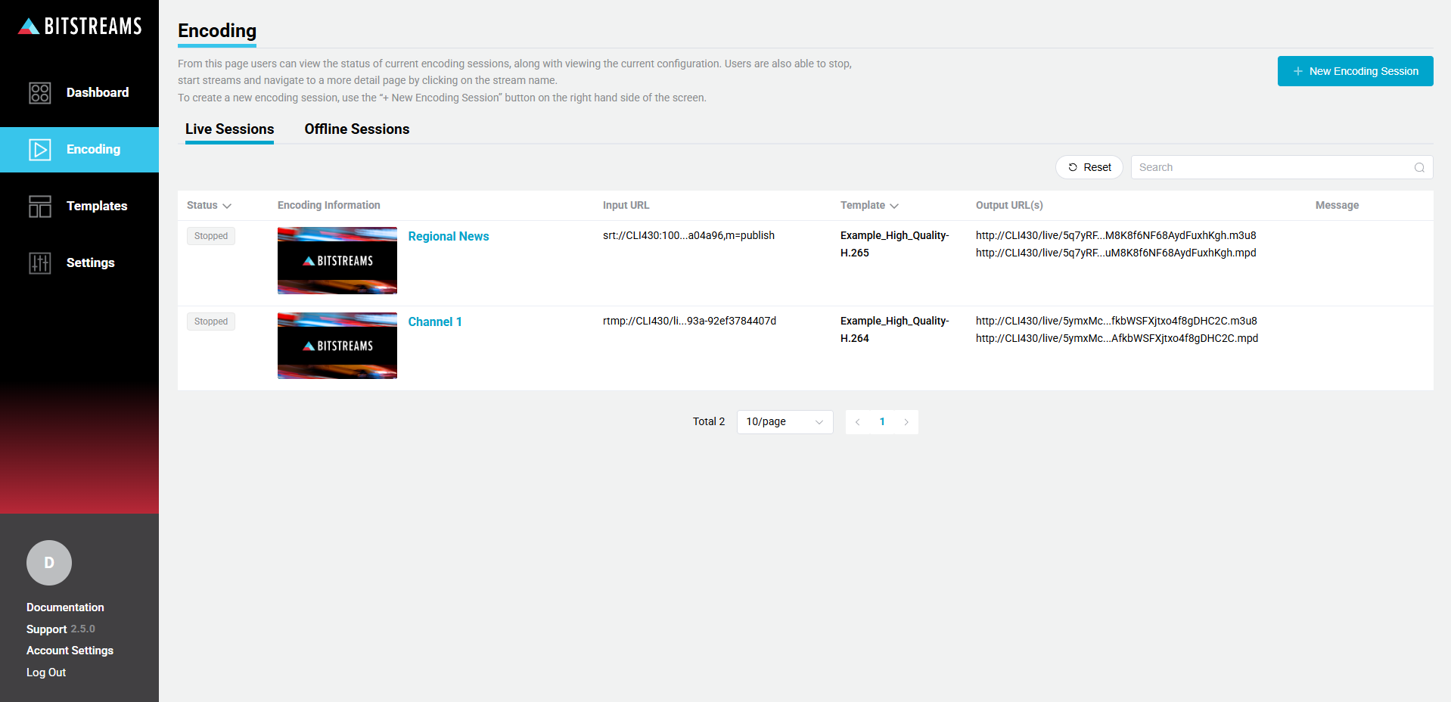Click the user avatar labeled D
Image resolution: width=1451 pixels, height=702 pixels.
[x=49, y=563]
